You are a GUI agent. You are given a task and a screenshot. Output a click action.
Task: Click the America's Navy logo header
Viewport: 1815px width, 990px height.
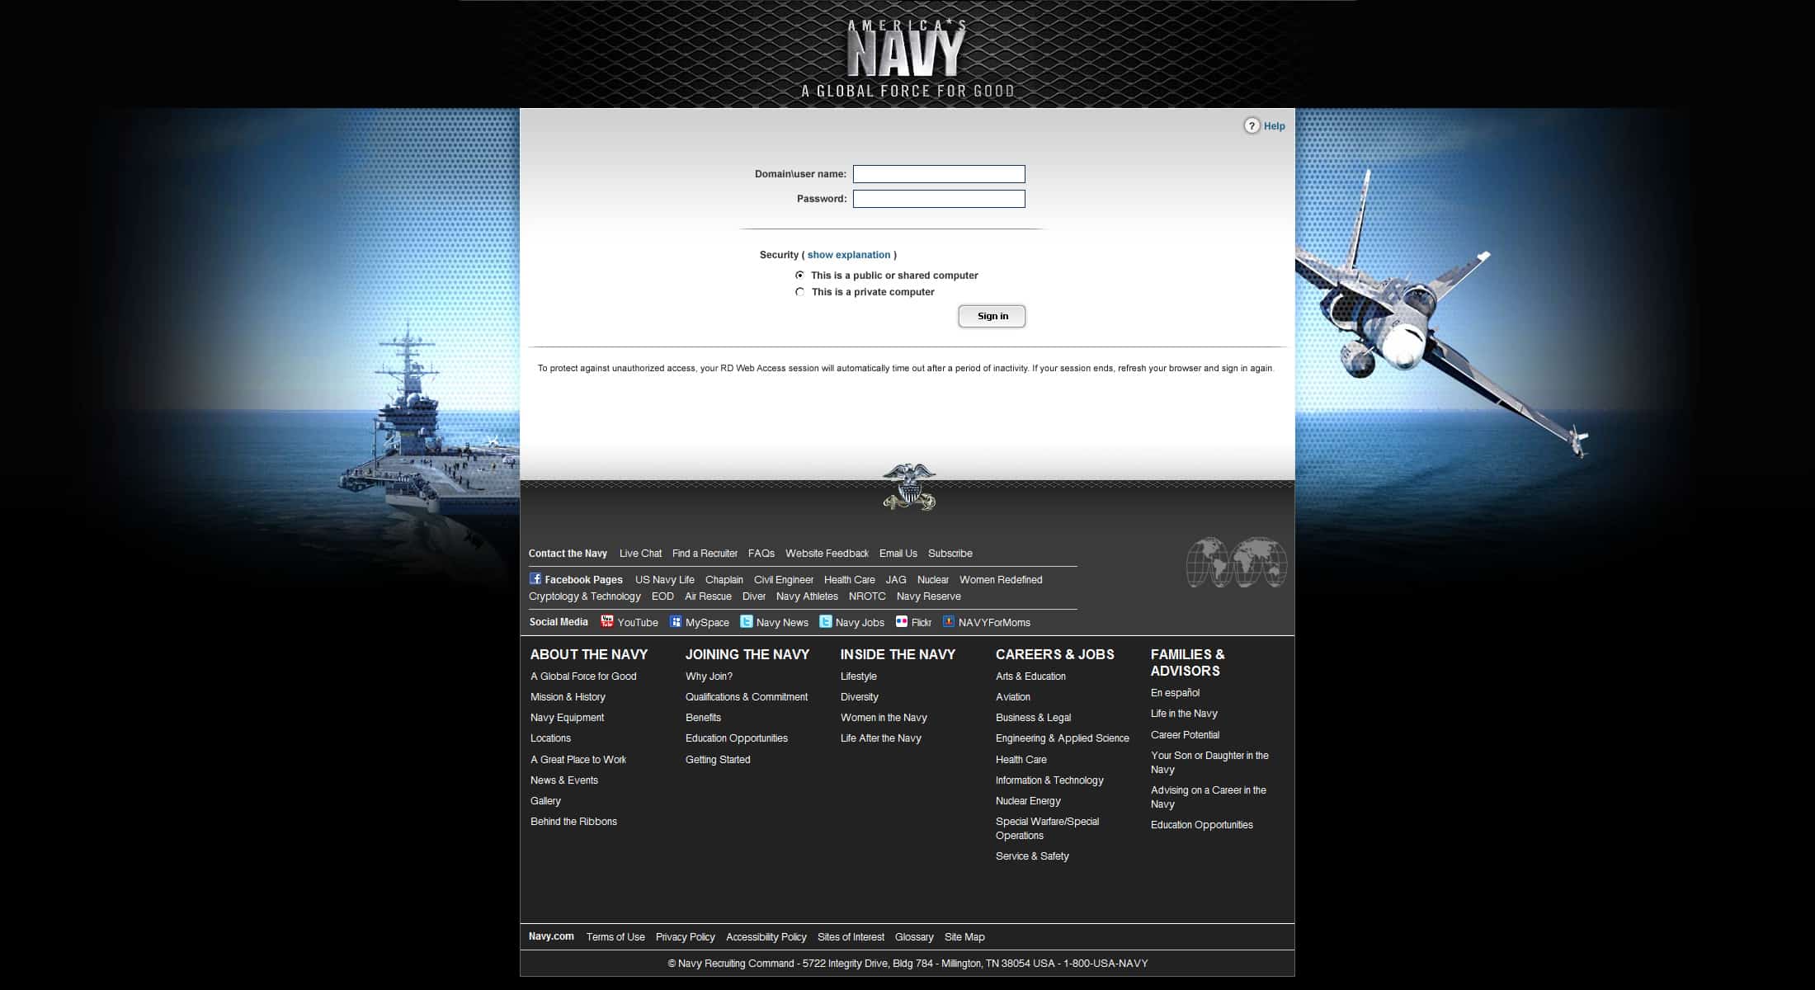[x=907, y=59]
